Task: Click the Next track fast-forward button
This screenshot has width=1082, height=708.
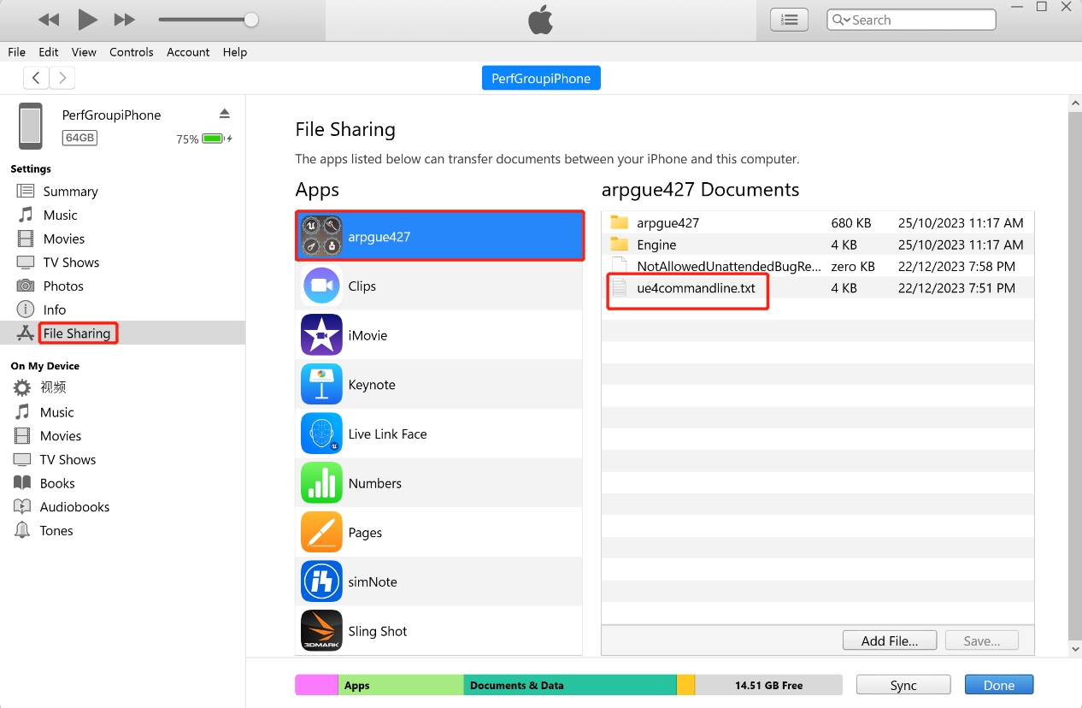Action: 125,19
